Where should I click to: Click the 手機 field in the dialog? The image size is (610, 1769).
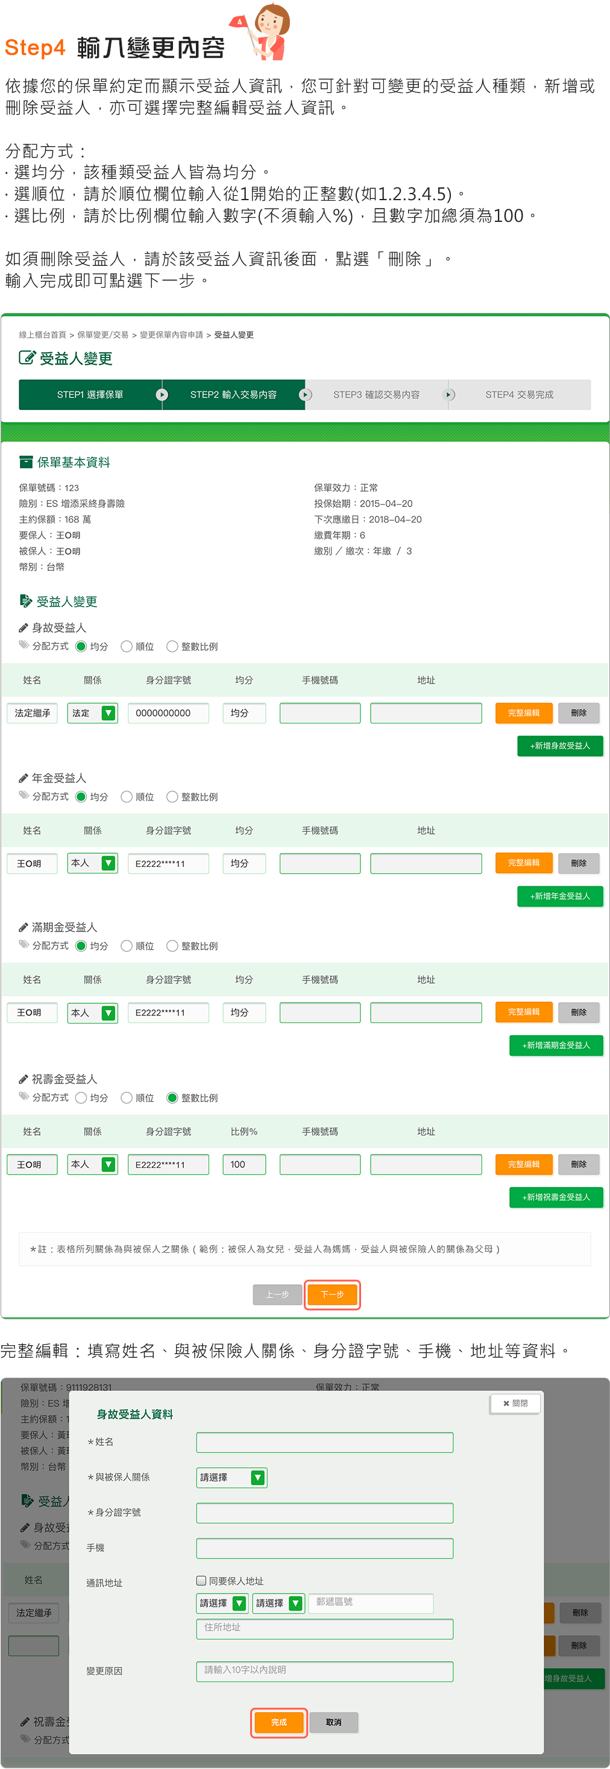pos(324,1548)
